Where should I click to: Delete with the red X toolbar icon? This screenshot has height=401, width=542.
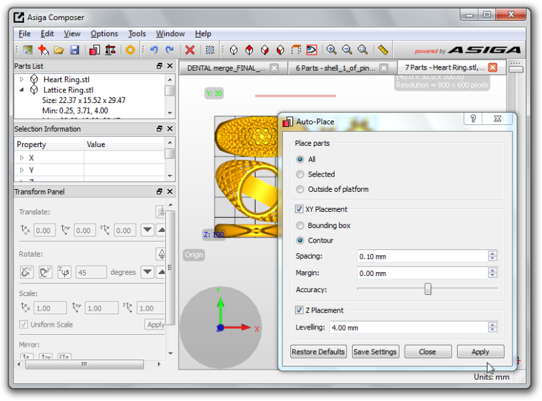pos(190,50)
